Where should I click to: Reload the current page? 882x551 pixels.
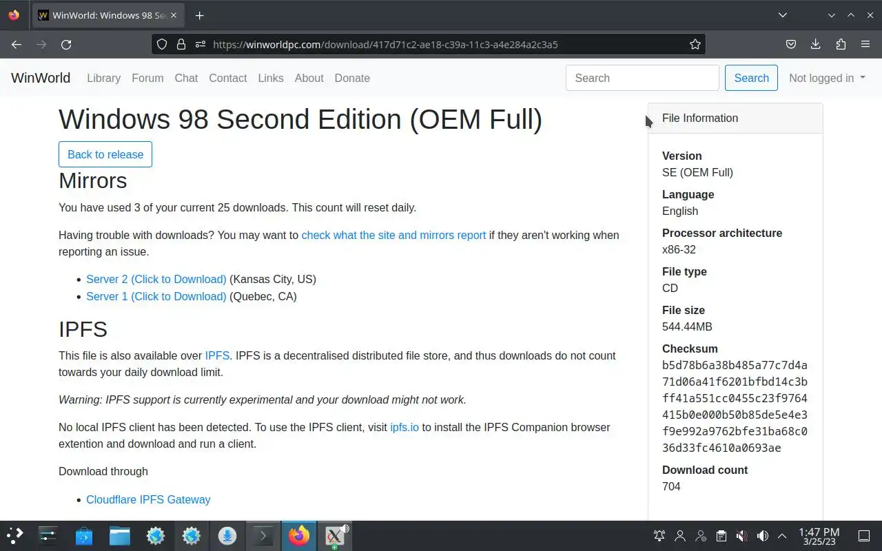(66, 44)
